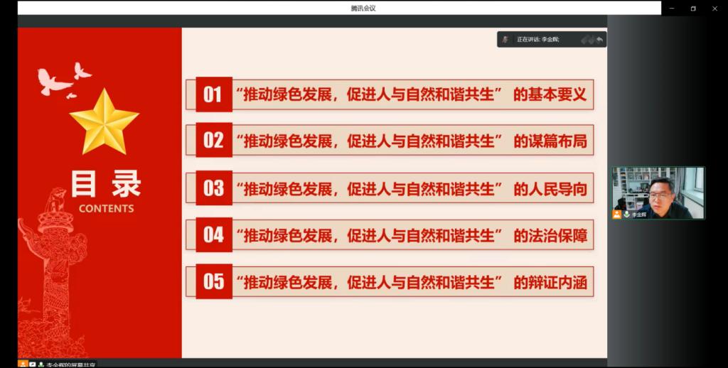Image resolution: width=728 pixels, height=368 pixels.
Task: Click the 正在讲话: 李金辉 speaker label
Action: pos(538,40)
